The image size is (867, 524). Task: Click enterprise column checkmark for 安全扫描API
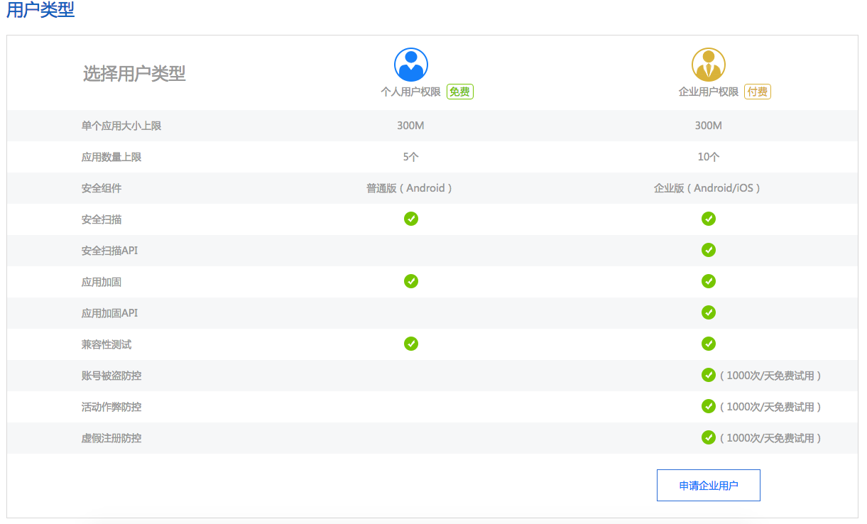(708, 250)
